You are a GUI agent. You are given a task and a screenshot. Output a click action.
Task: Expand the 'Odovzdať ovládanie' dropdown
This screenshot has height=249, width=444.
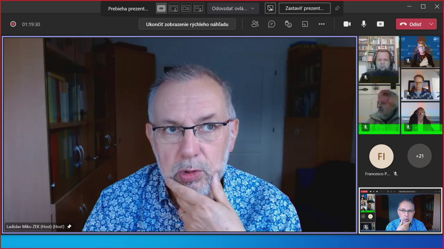(233, 8)
